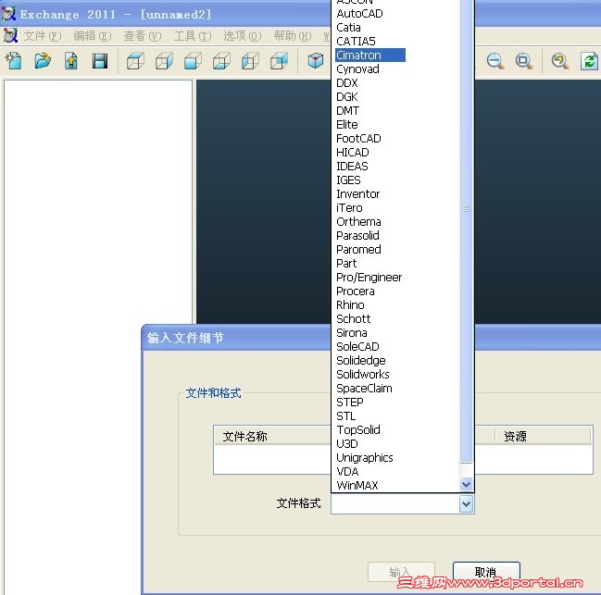601x595 pixels.
Task: Open the 文件格式 dropdown arrow
Action: pos(466,504)
